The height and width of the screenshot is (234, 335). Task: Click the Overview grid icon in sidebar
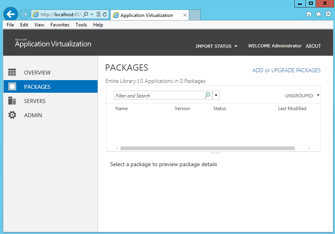pyautogui.click(x=12, y=72)
